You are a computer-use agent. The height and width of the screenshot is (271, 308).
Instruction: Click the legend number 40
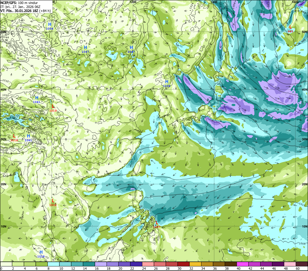(x=238, y=269)
